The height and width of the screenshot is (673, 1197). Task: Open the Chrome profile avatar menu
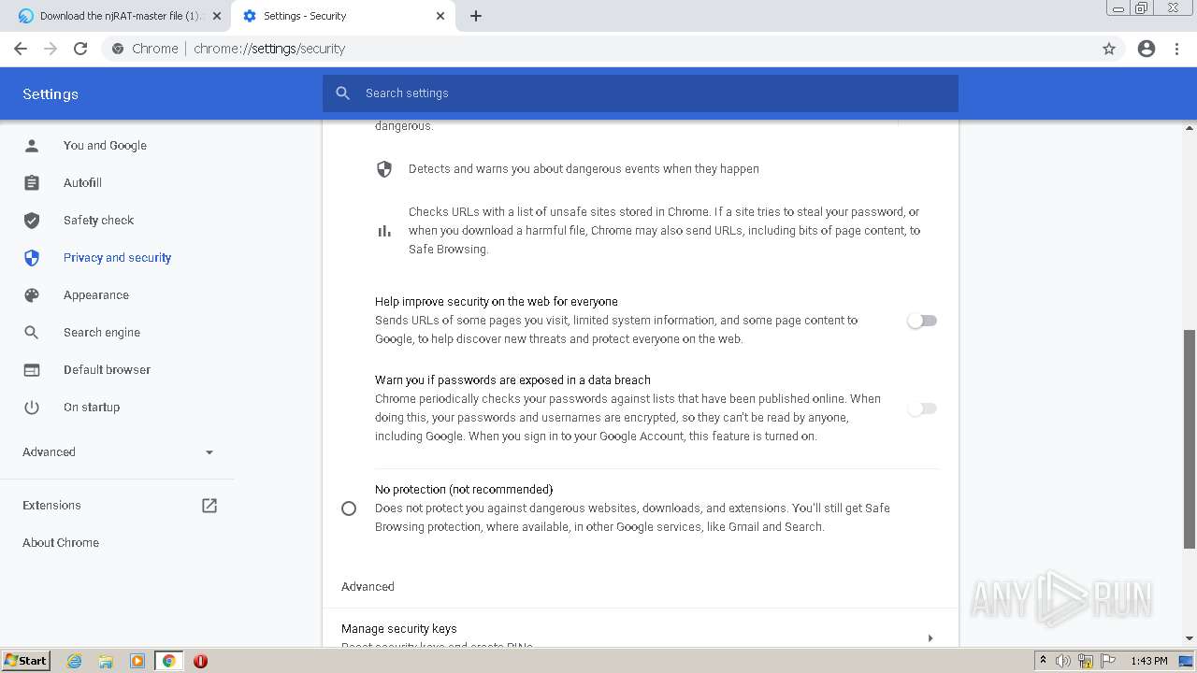pyautogui.click(x=1147, y=49)
